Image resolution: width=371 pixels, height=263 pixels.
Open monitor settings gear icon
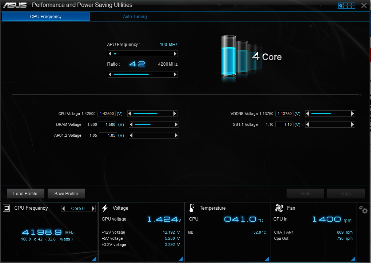(x=363, y=209)
